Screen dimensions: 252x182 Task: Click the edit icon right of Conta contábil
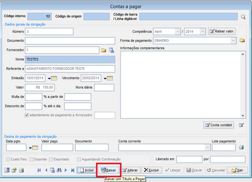coord(241,125)
